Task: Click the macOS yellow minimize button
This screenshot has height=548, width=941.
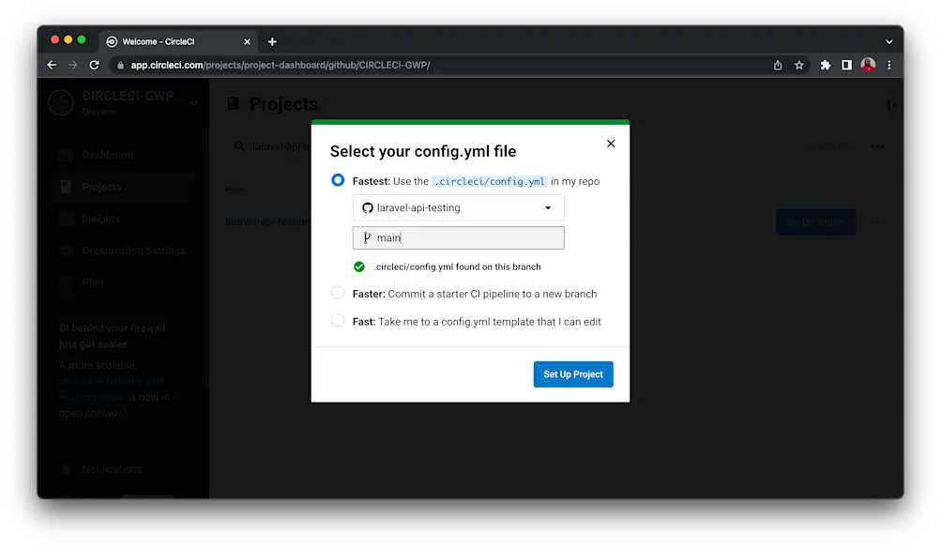Action: (68, 39)
